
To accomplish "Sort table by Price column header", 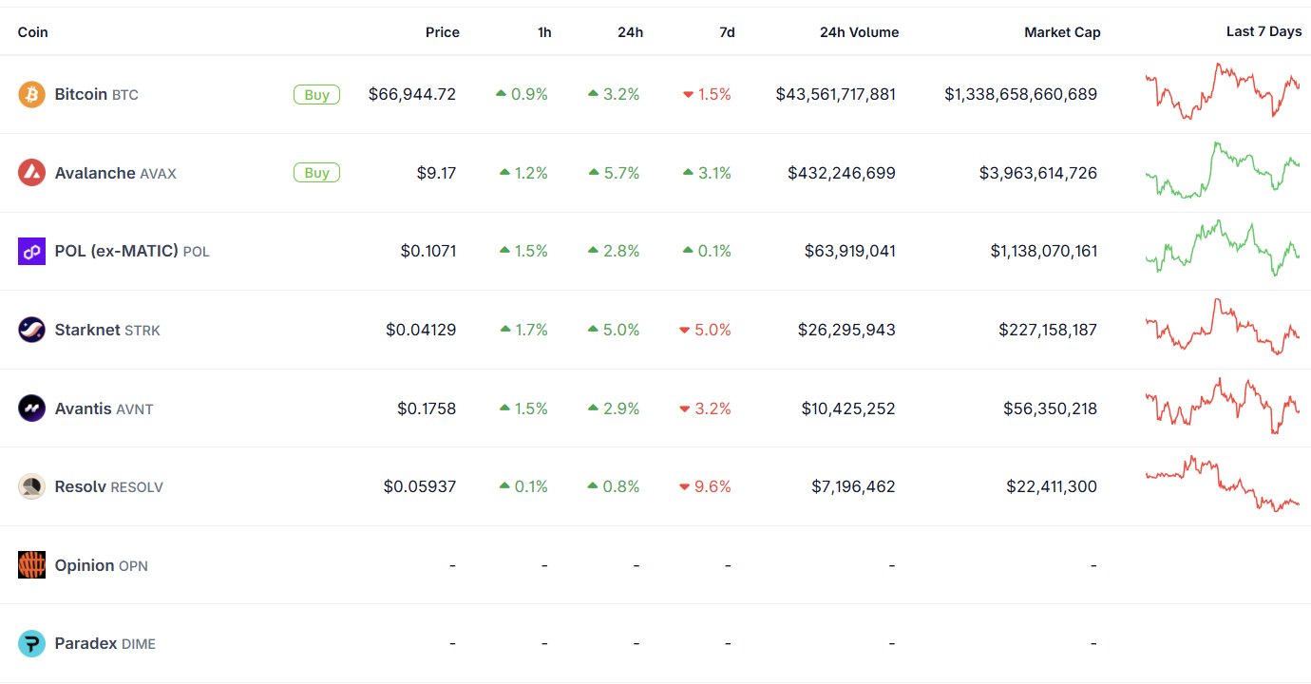I will click(x=442, y=32).
